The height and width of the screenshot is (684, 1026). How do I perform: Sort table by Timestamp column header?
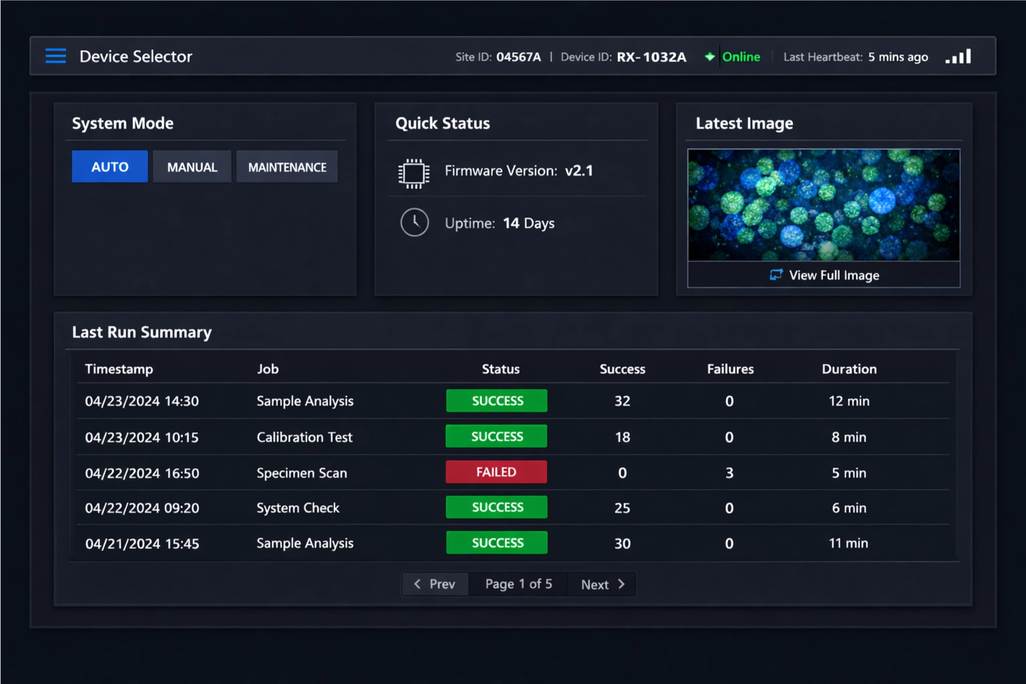pyautogui.click(x=119, y=369)
